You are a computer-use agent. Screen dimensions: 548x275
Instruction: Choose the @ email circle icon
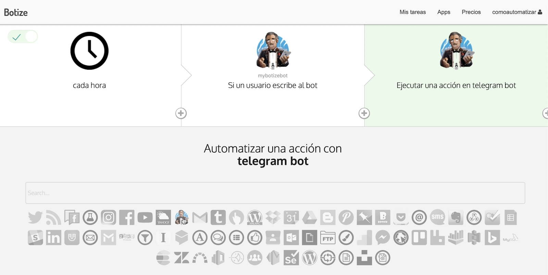pyautogui.click(x=419, y=218)
